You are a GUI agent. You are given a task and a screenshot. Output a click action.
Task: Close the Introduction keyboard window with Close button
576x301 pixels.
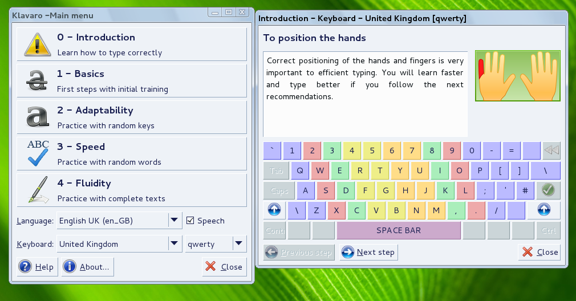tap(540, 252)
